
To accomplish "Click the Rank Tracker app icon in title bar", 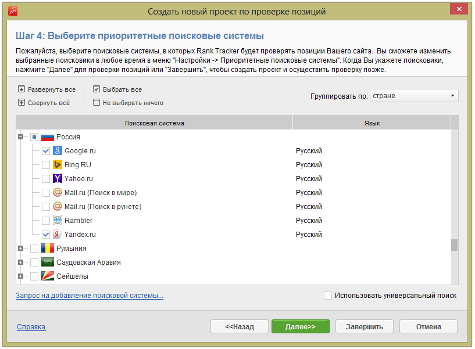I will coord(13,11).
